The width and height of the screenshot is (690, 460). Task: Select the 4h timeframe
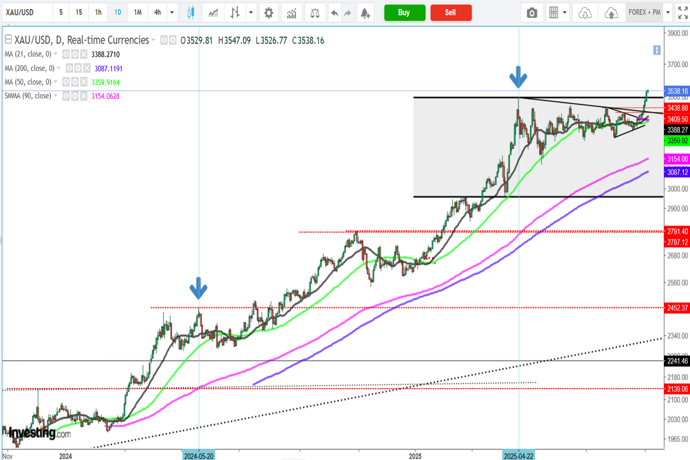coord(157,13)
